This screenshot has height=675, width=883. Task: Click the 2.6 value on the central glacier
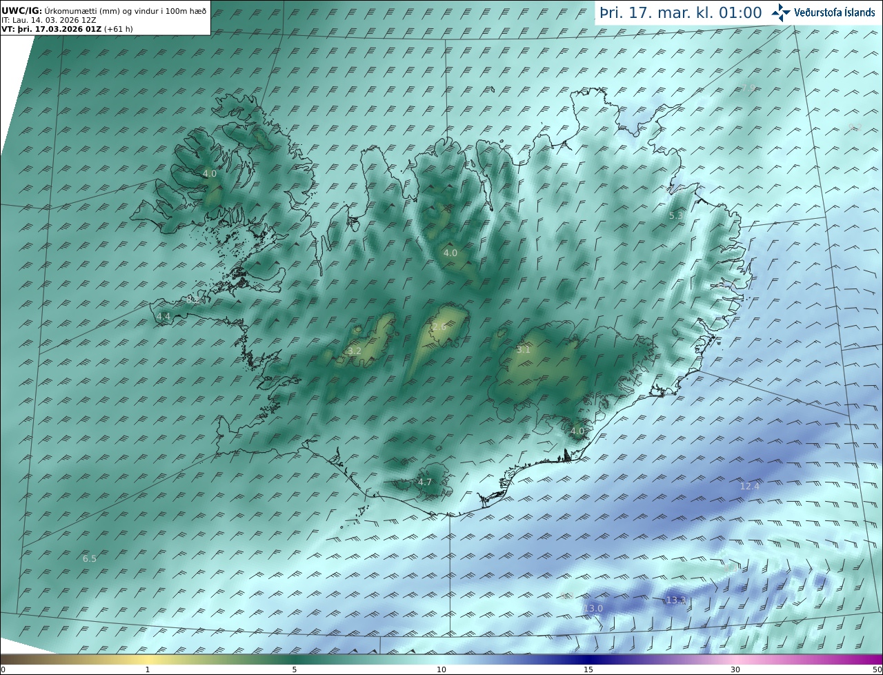439,326
